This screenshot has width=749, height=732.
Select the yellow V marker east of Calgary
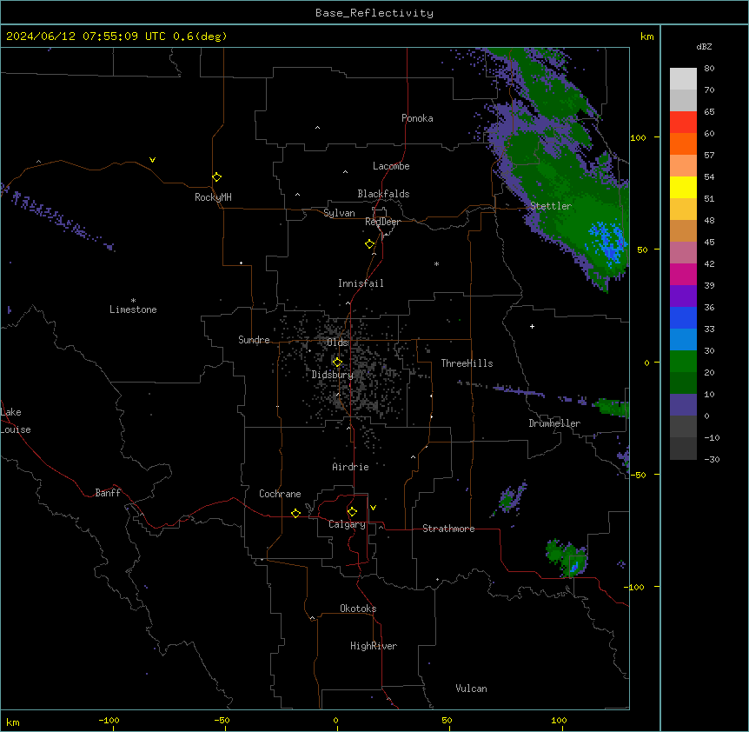(373, 508)
